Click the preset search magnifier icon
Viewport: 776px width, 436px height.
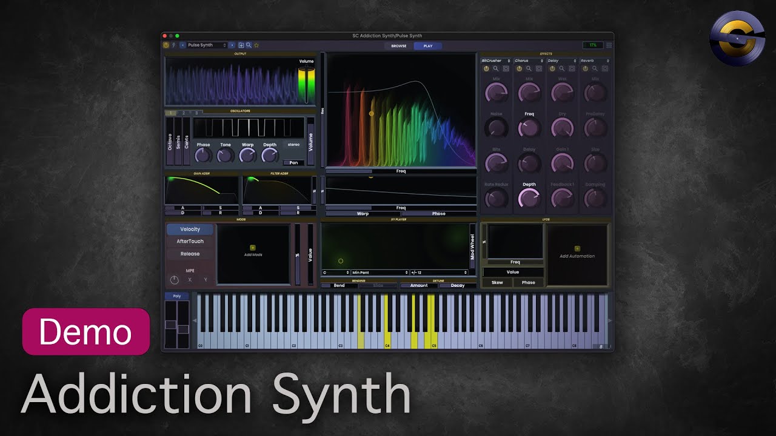click(249, 45)
